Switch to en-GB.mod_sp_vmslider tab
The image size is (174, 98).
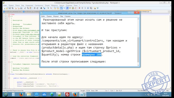coord(31,11)
